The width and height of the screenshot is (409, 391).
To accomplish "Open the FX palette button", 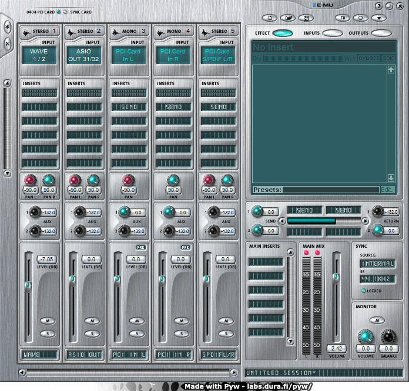I will coord(343,18).
